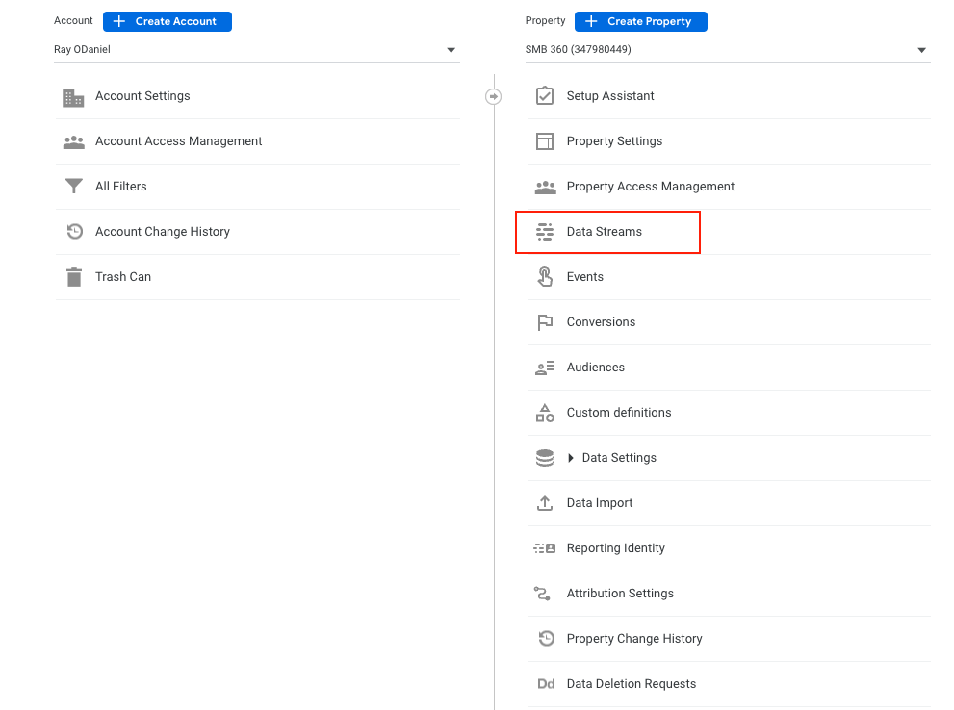Click the Attribution Settings path icon
The height and width of the screenshot is (710, 954).
(x=545, y=594)
